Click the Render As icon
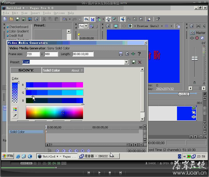 (x=30, y=19)
